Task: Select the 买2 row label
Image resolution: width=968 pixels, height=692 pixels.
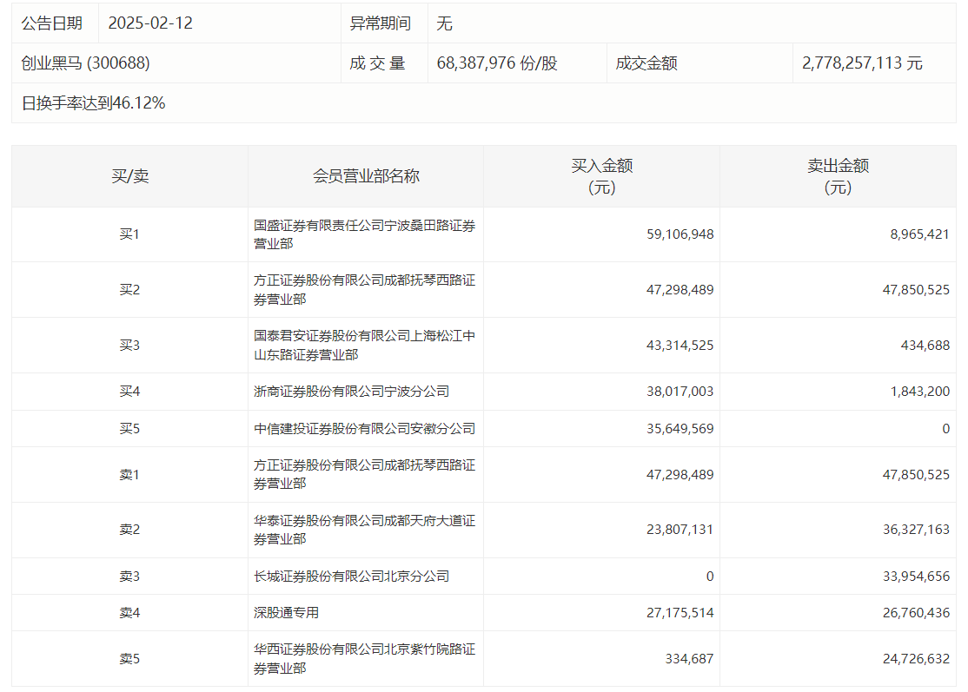Action: click(x=129, y=290)
